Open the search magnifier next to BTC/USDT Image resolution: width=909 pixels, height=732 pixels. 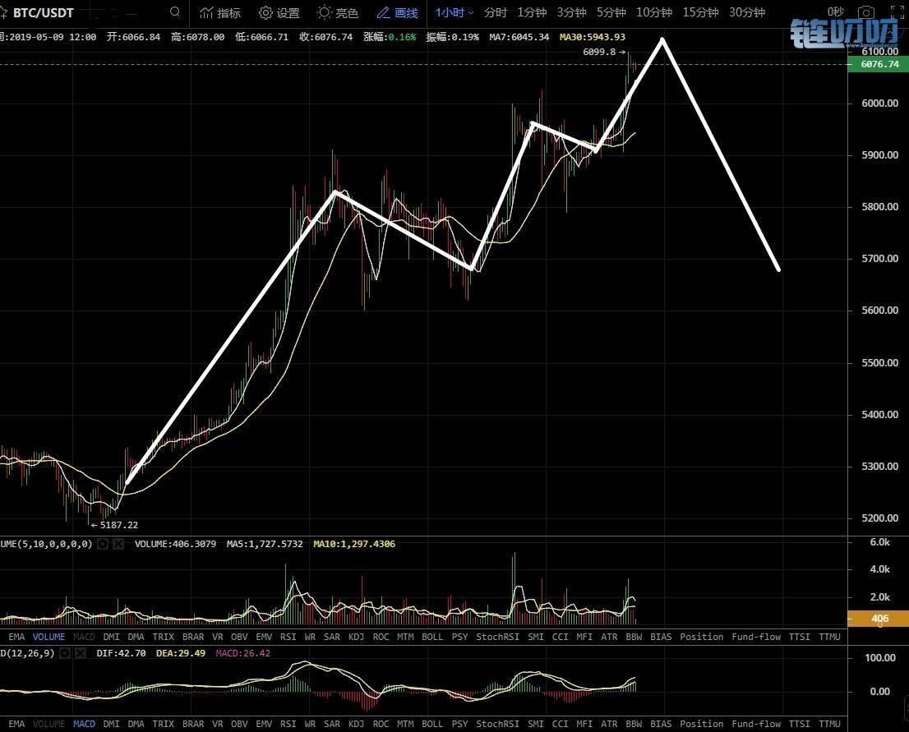pyautogui.click(x=174, y=12)
